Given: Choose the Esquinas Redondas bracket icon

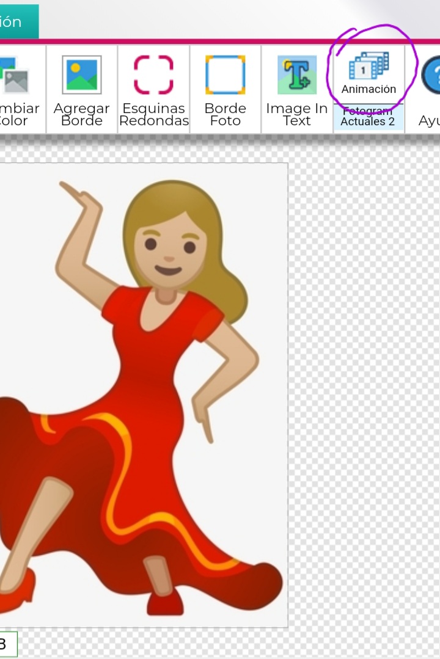Looking at the screenshot, I should tap(153, 75).
